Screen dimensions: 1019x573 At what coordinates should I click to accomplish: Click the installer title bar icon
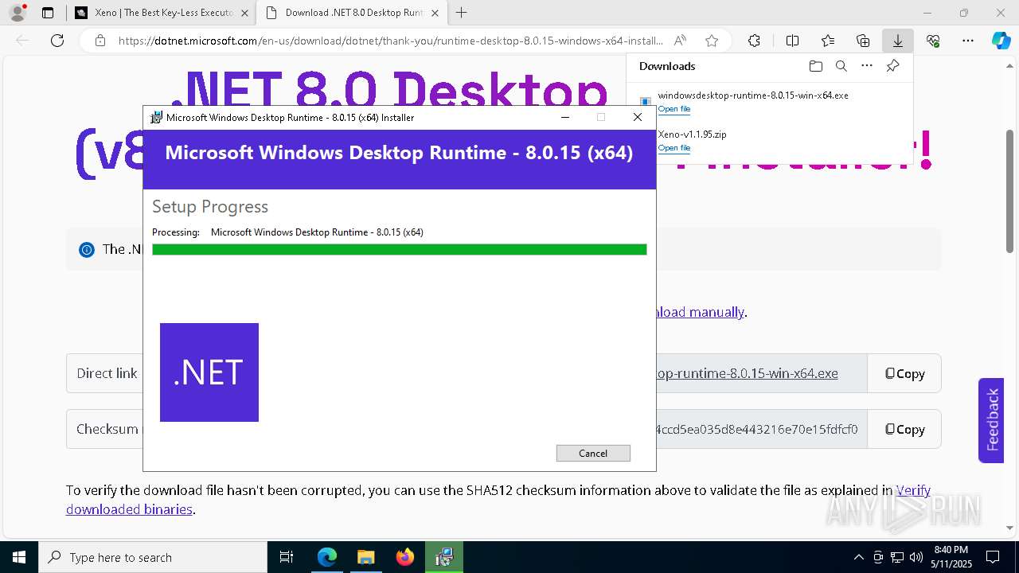click(157, 117)
